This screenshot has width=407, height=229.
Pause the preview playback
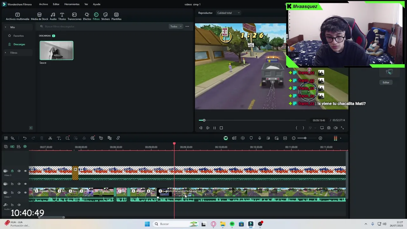tap(214, 128)
